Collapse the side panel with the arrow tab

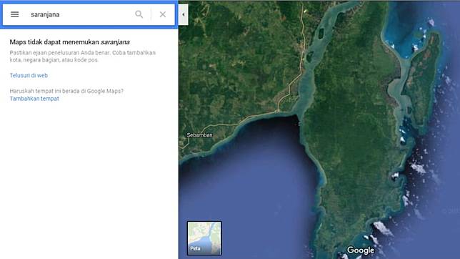[184, 14]
